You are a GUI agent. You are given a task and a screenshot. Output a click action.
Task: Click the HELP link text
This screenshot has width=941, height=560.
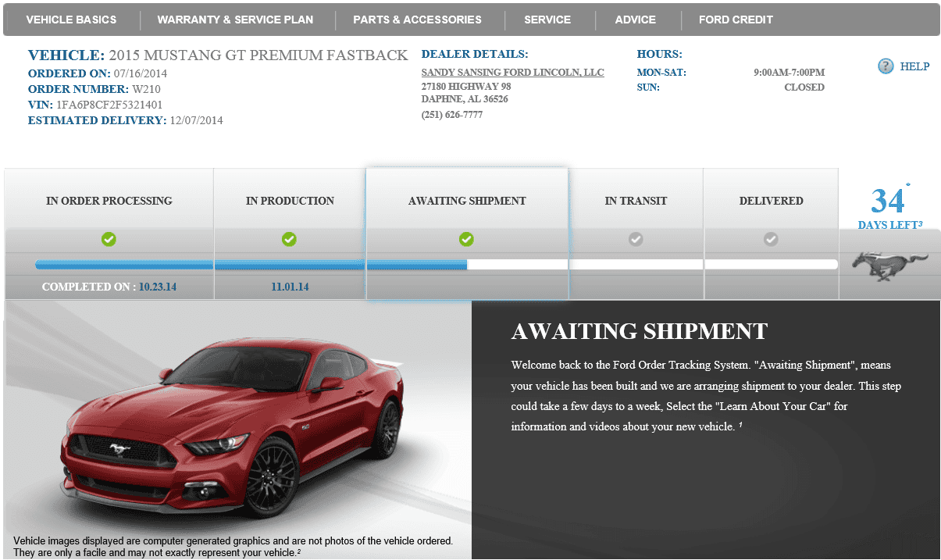914,66
